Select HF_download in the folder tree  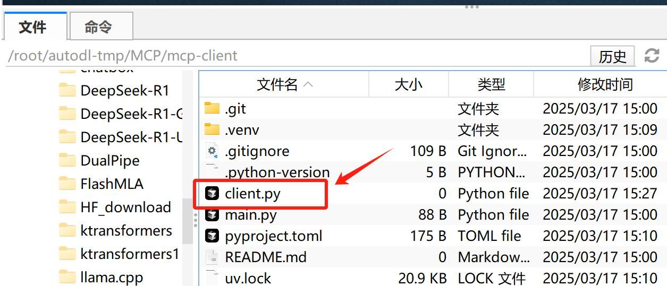point(126,207)
